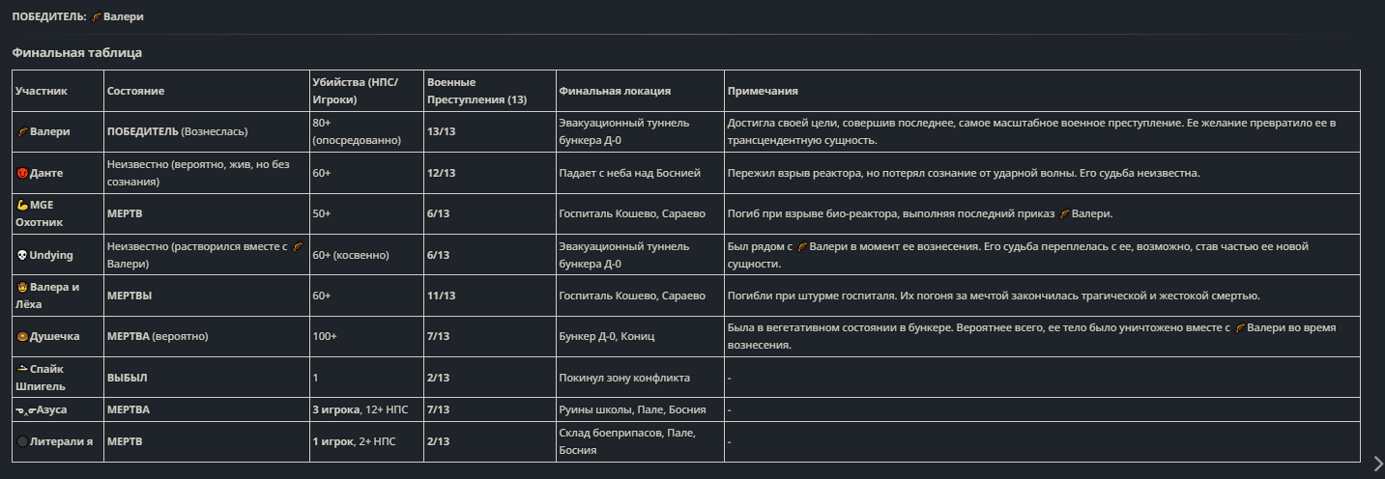Click the flexed arm emoji beside MGE Охотник
The height and width of the screenshot is (479, 1385).
(22, 206)
